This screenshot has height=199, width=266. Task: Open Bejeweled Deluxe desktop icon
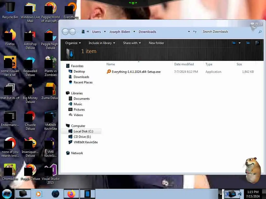pos(30,66)
